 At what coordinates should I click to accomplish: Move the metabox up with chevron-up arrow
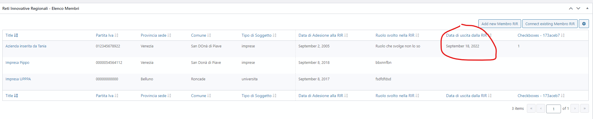click(571, 8)
